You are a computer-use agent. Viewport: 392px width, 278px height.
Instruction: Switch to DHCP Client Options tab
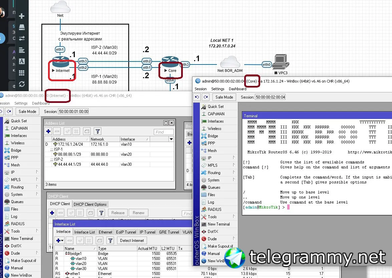click(90, 204)
